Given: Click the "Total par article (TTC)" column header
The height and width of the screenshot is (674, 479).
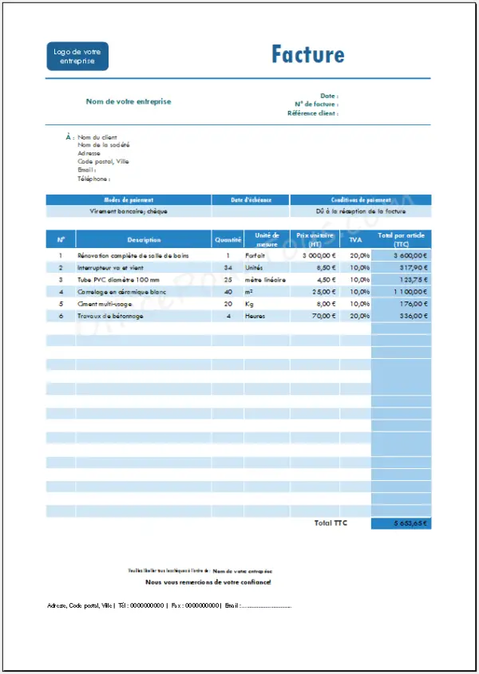Looking at the screenshot, I should tap(401, 239).
